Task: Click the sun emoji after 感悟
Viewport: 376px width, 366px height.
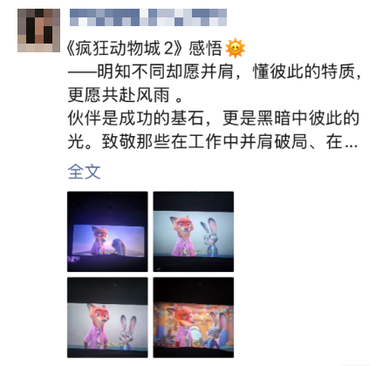Action: [x=236, y=48]
